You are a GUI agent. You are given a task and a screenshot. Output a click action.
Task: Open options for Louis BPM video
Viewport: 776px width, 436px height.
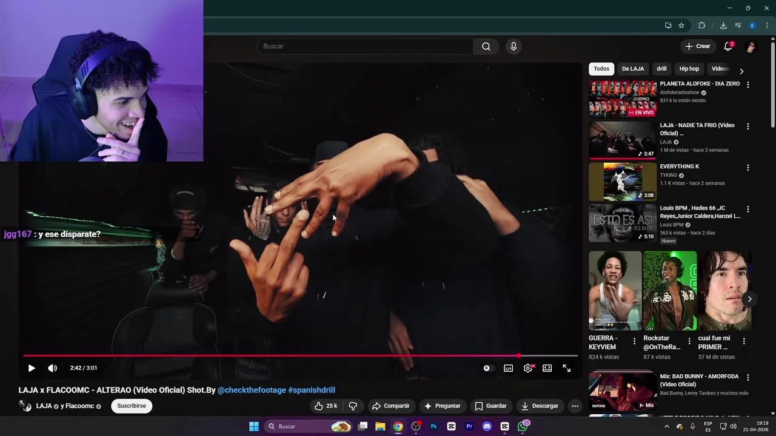pos(748,209)
